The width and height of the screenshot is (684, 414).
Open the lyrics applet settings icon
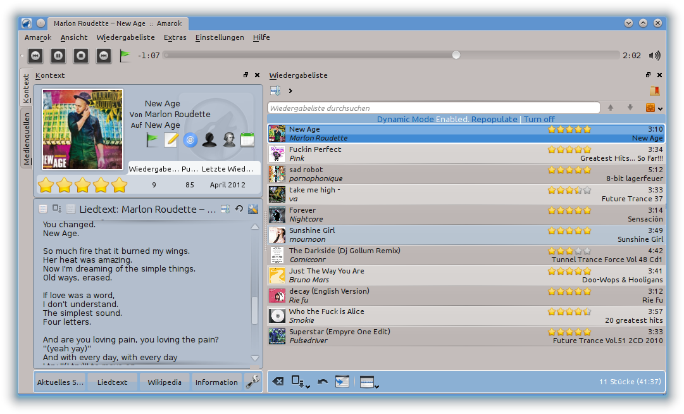pos(253,209)
